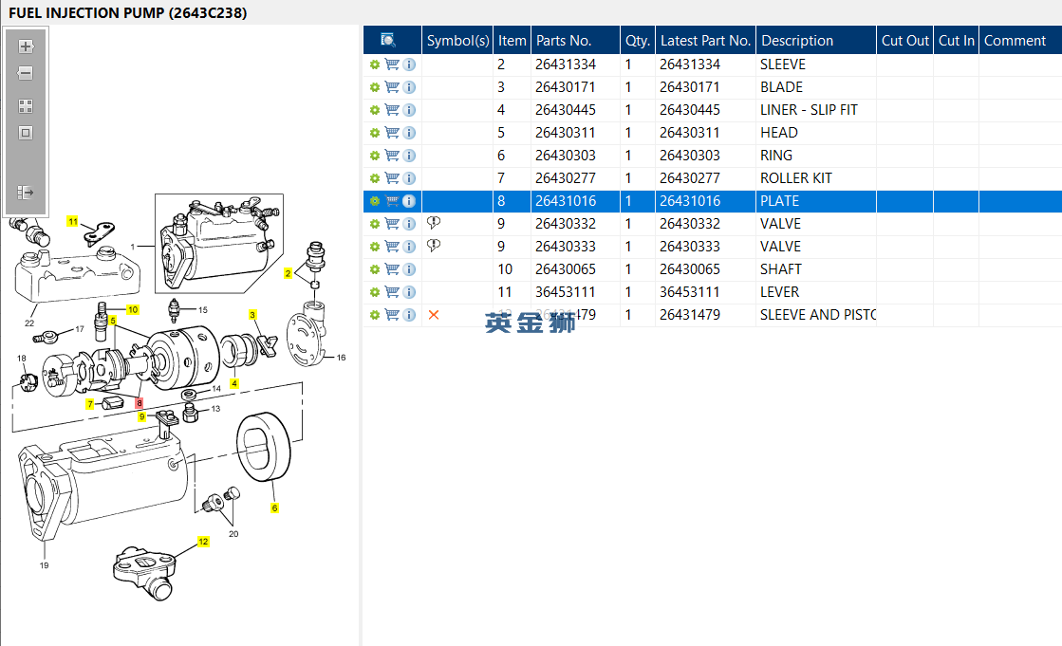Click the list export icon in diagram toolbar
Viewport: 1062px width, 646px height.
click(26, 193)
